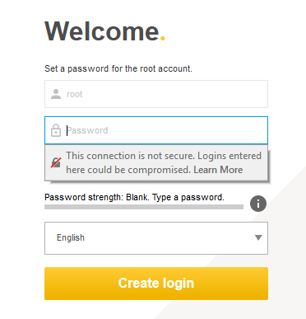Viewport: 306px width, 319px height.
Task: Open the password strength info icon
Action: pos(258,204)
